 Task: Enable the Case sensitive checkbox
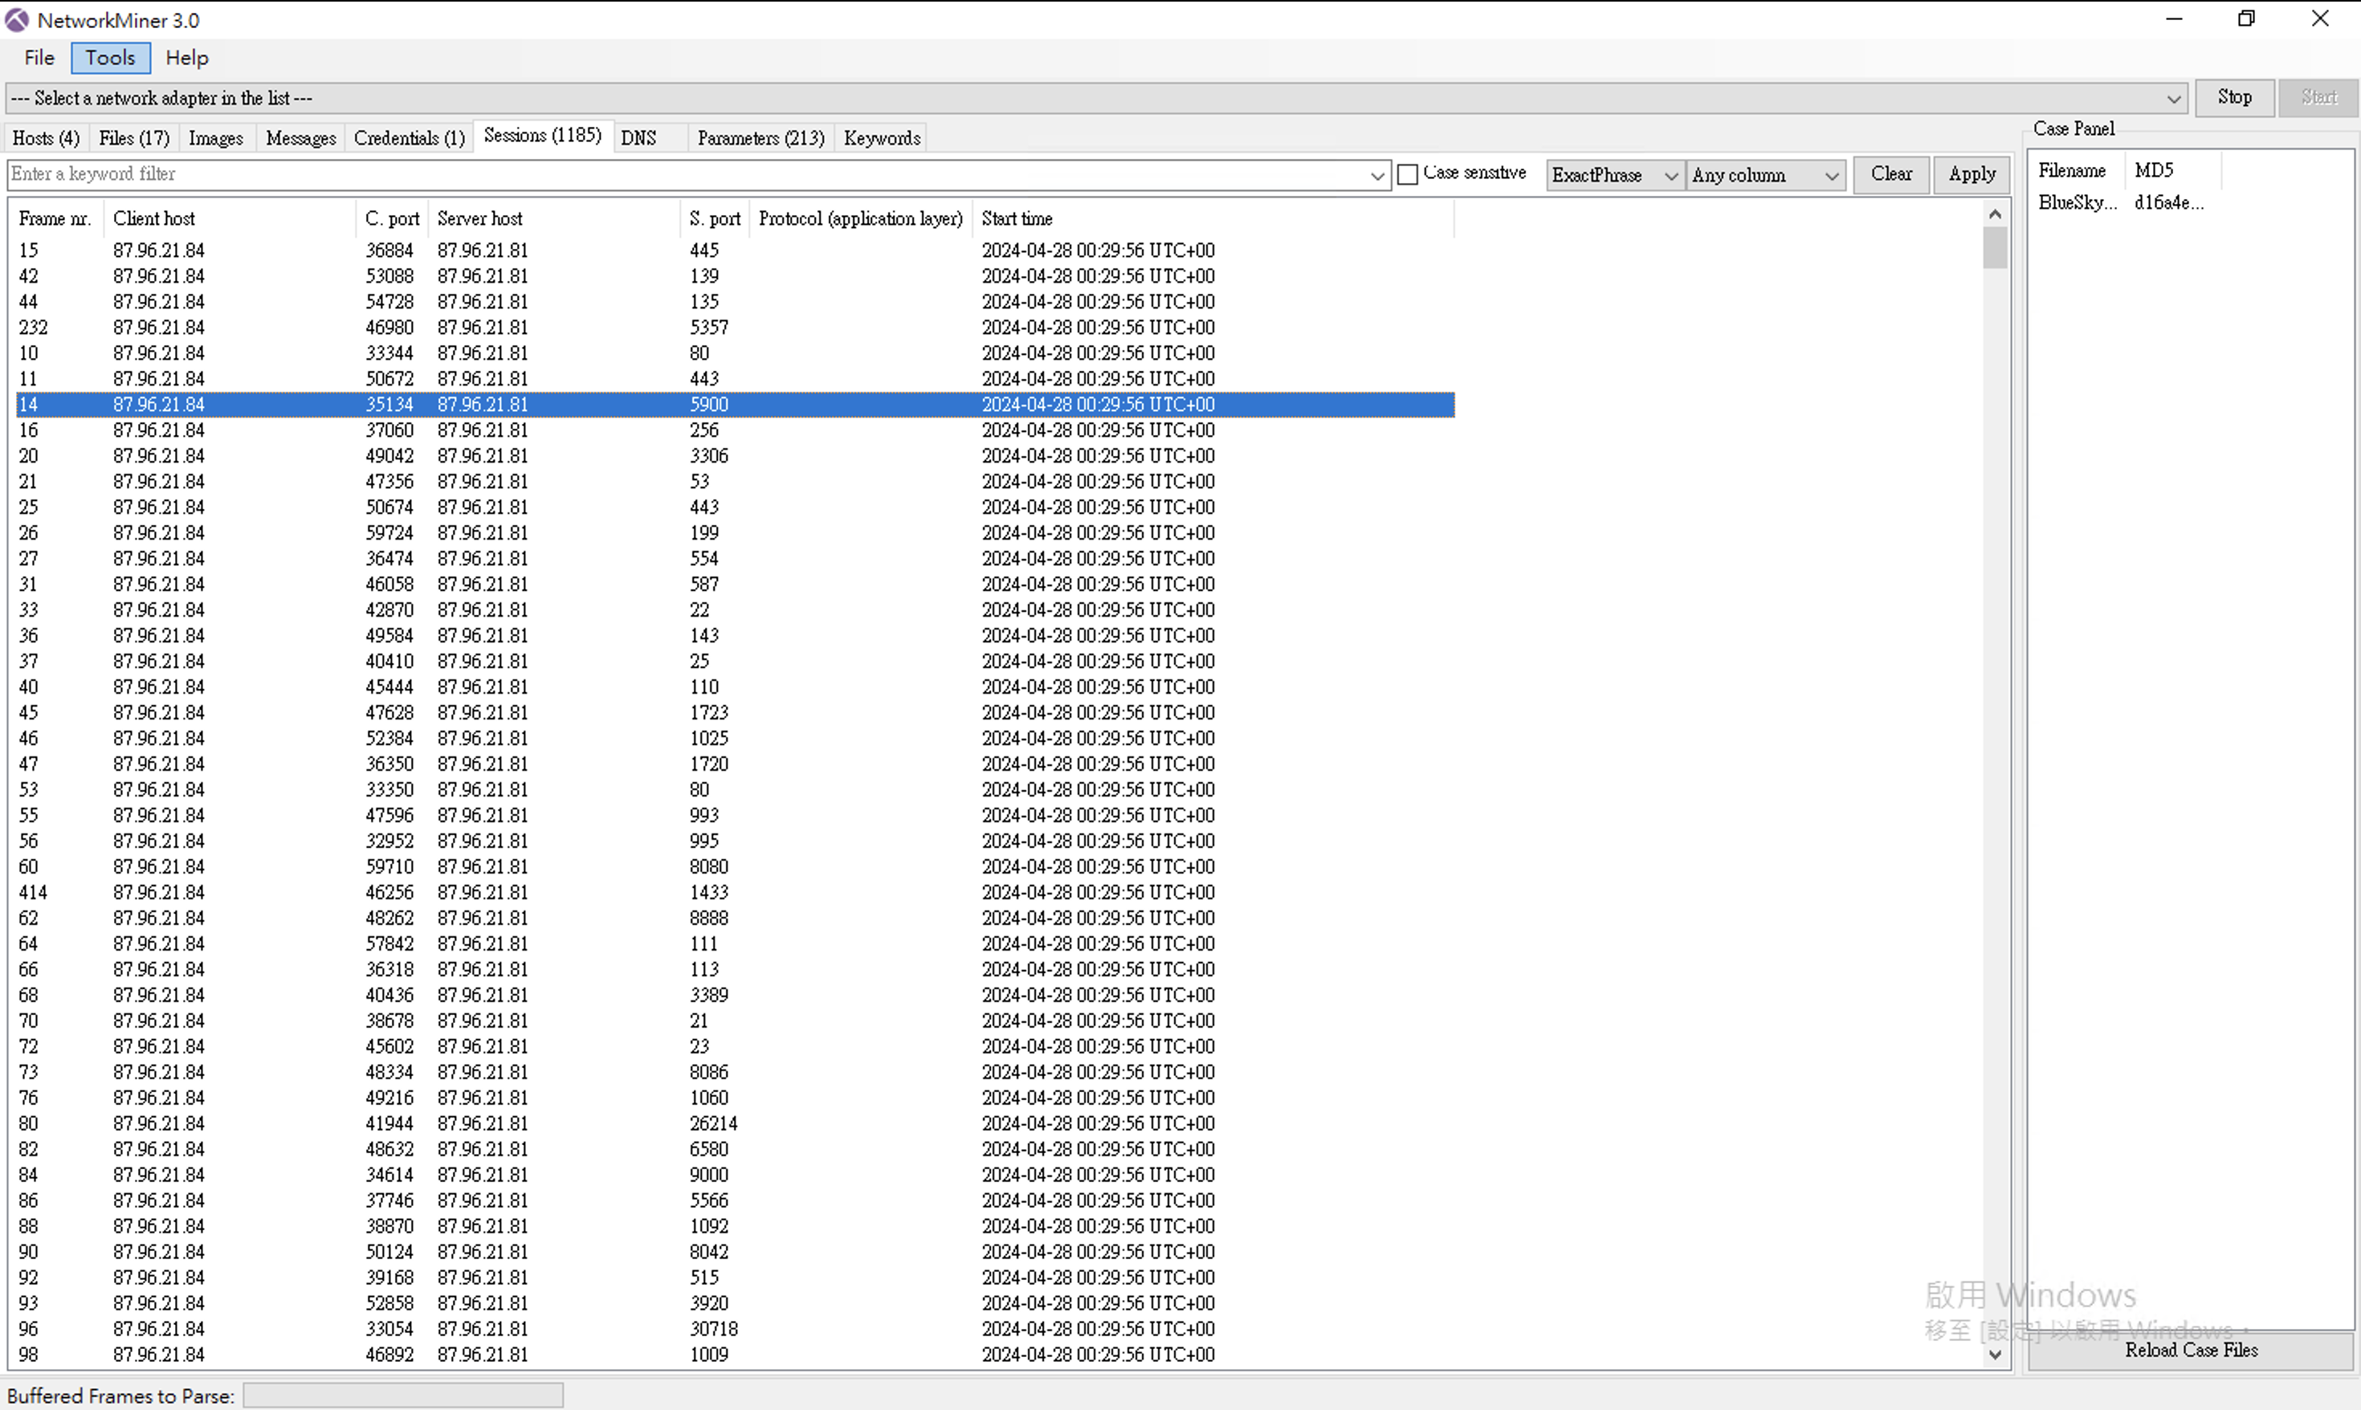[x=1408, y=175]
